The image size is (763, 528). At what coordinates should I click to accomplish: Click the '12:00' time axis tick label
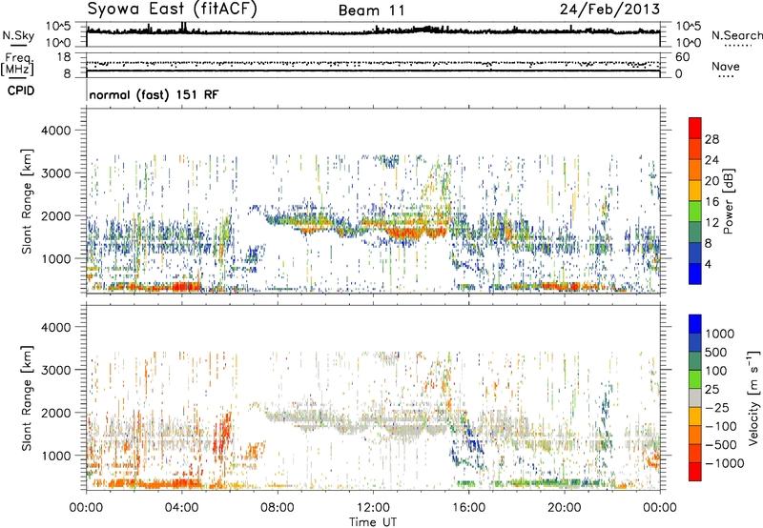pyautogui.click(x=373, y=508)
